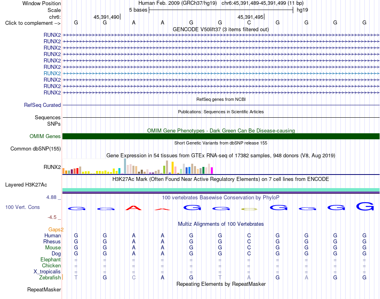Select the "Chicken" species row label

[51, 265]
